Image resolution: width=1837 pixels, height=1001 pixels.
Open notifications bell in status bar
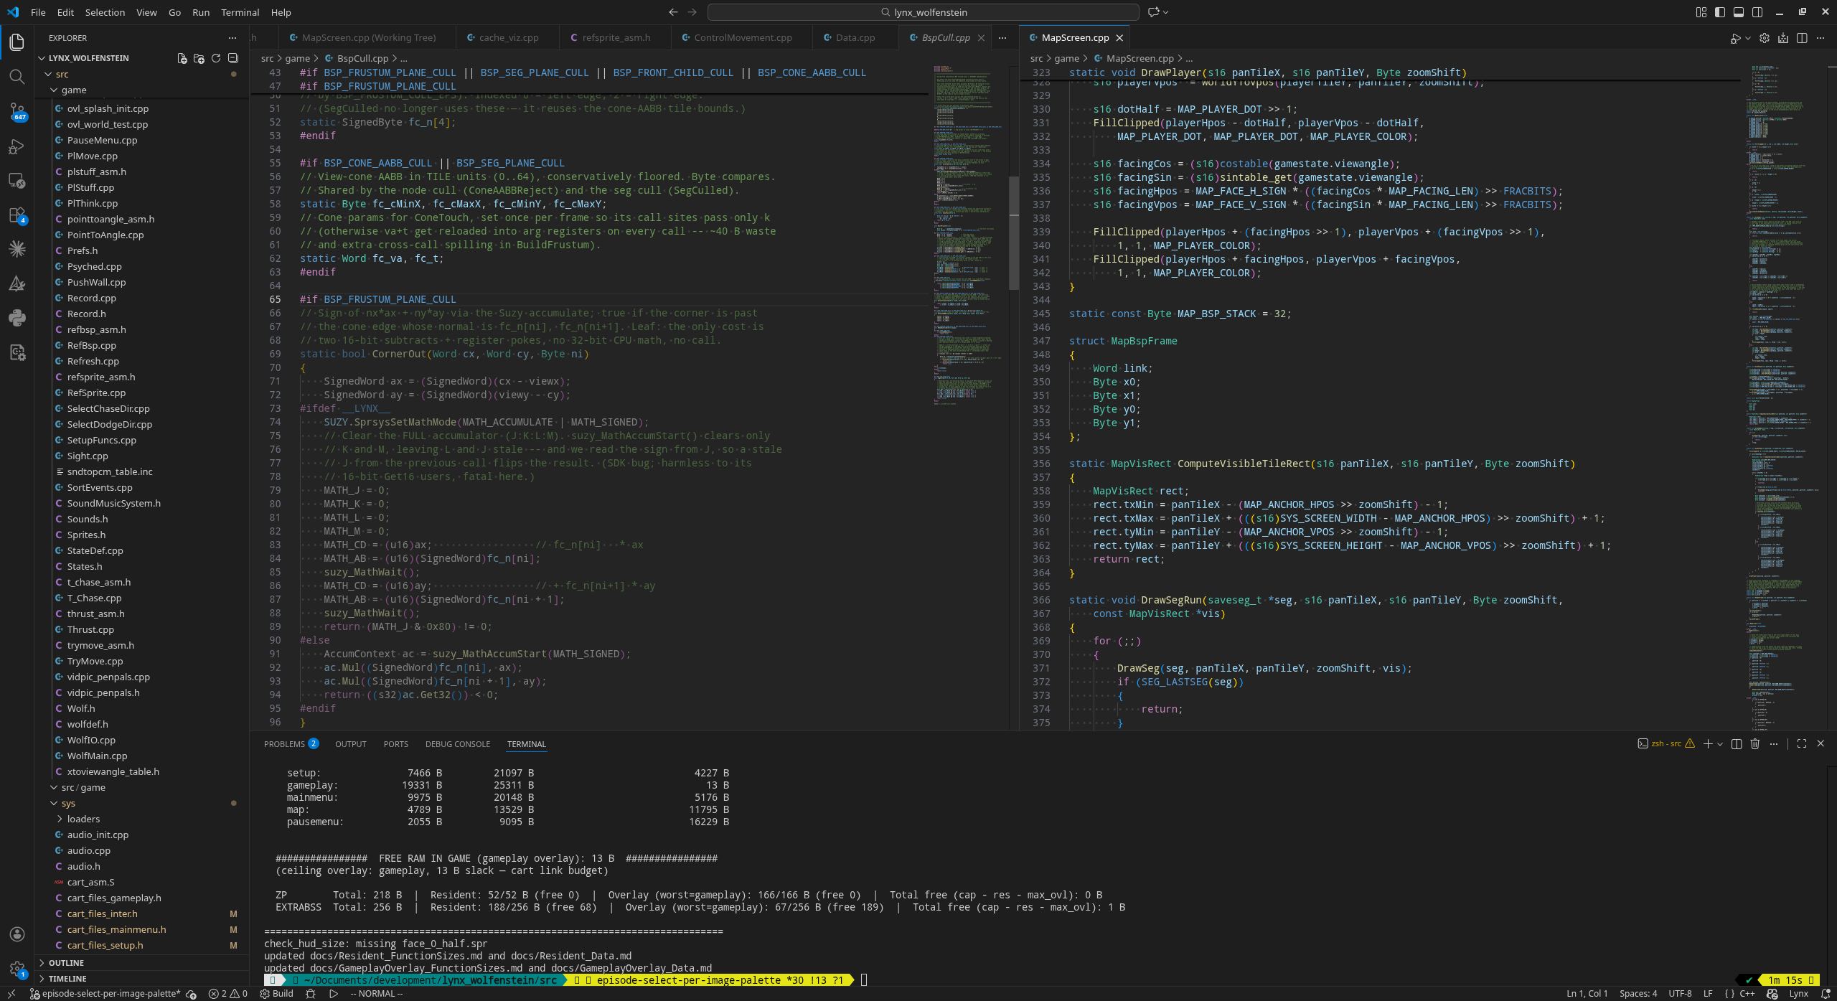click(1826, 994)
